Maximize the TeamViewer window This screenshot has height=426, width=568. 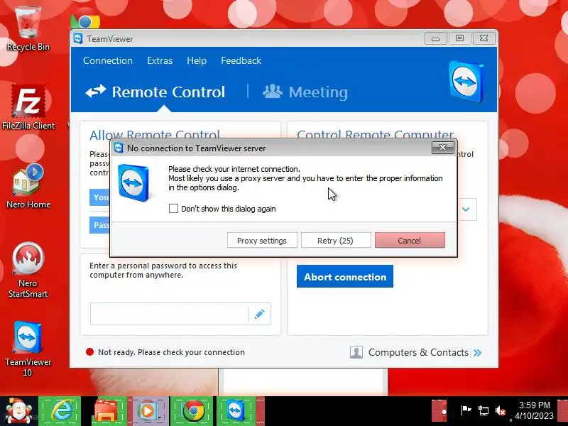click(x=459, y=38)
